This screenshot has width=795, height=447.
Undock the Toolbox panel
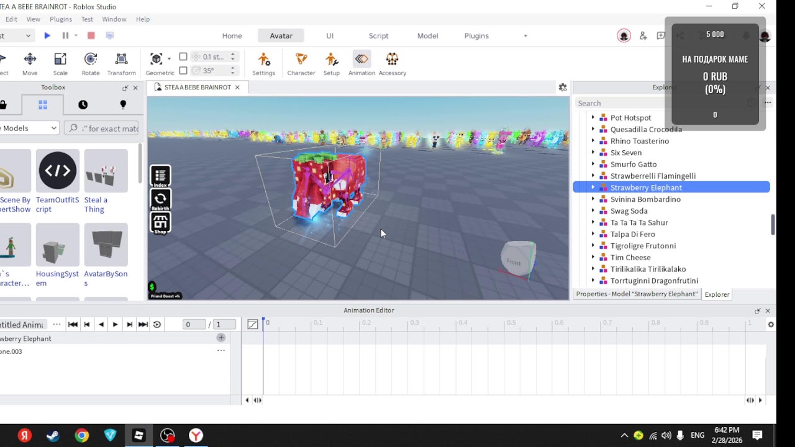pos(125,88)
